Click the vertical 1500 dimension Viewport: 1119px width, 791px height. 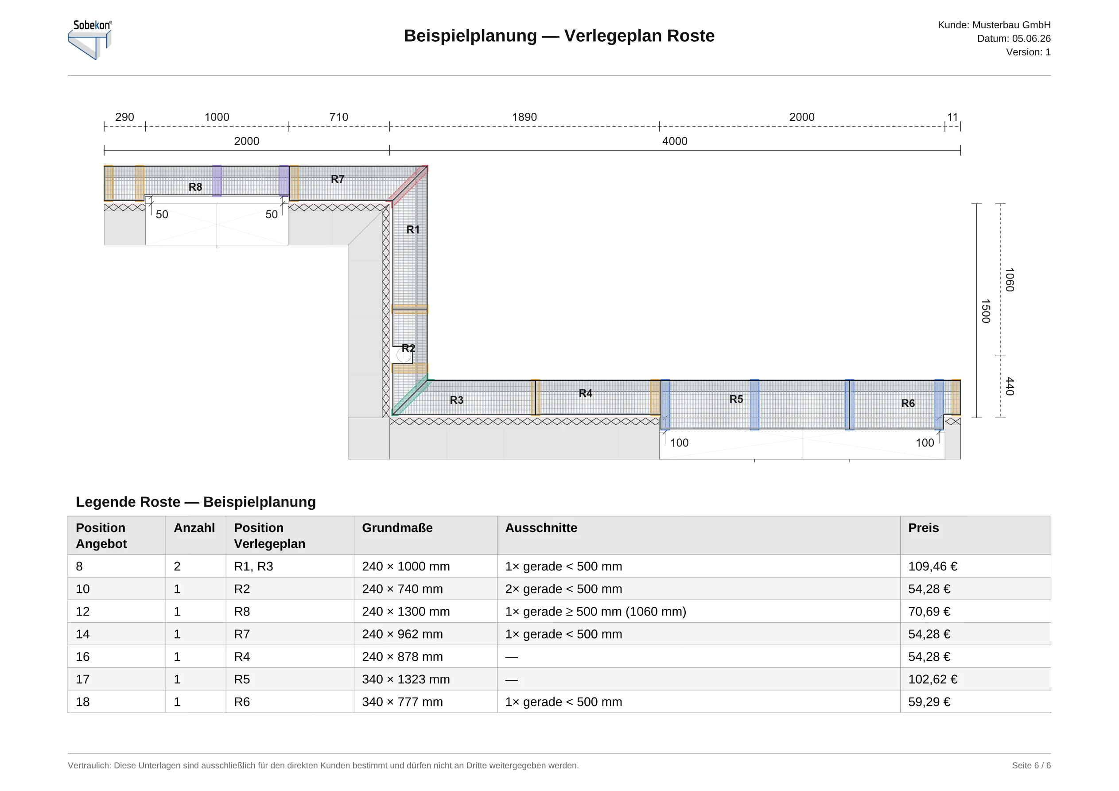click(986, 311)
